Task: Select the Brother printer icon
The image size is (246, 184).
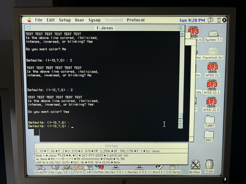Action: tap(195, 167)
